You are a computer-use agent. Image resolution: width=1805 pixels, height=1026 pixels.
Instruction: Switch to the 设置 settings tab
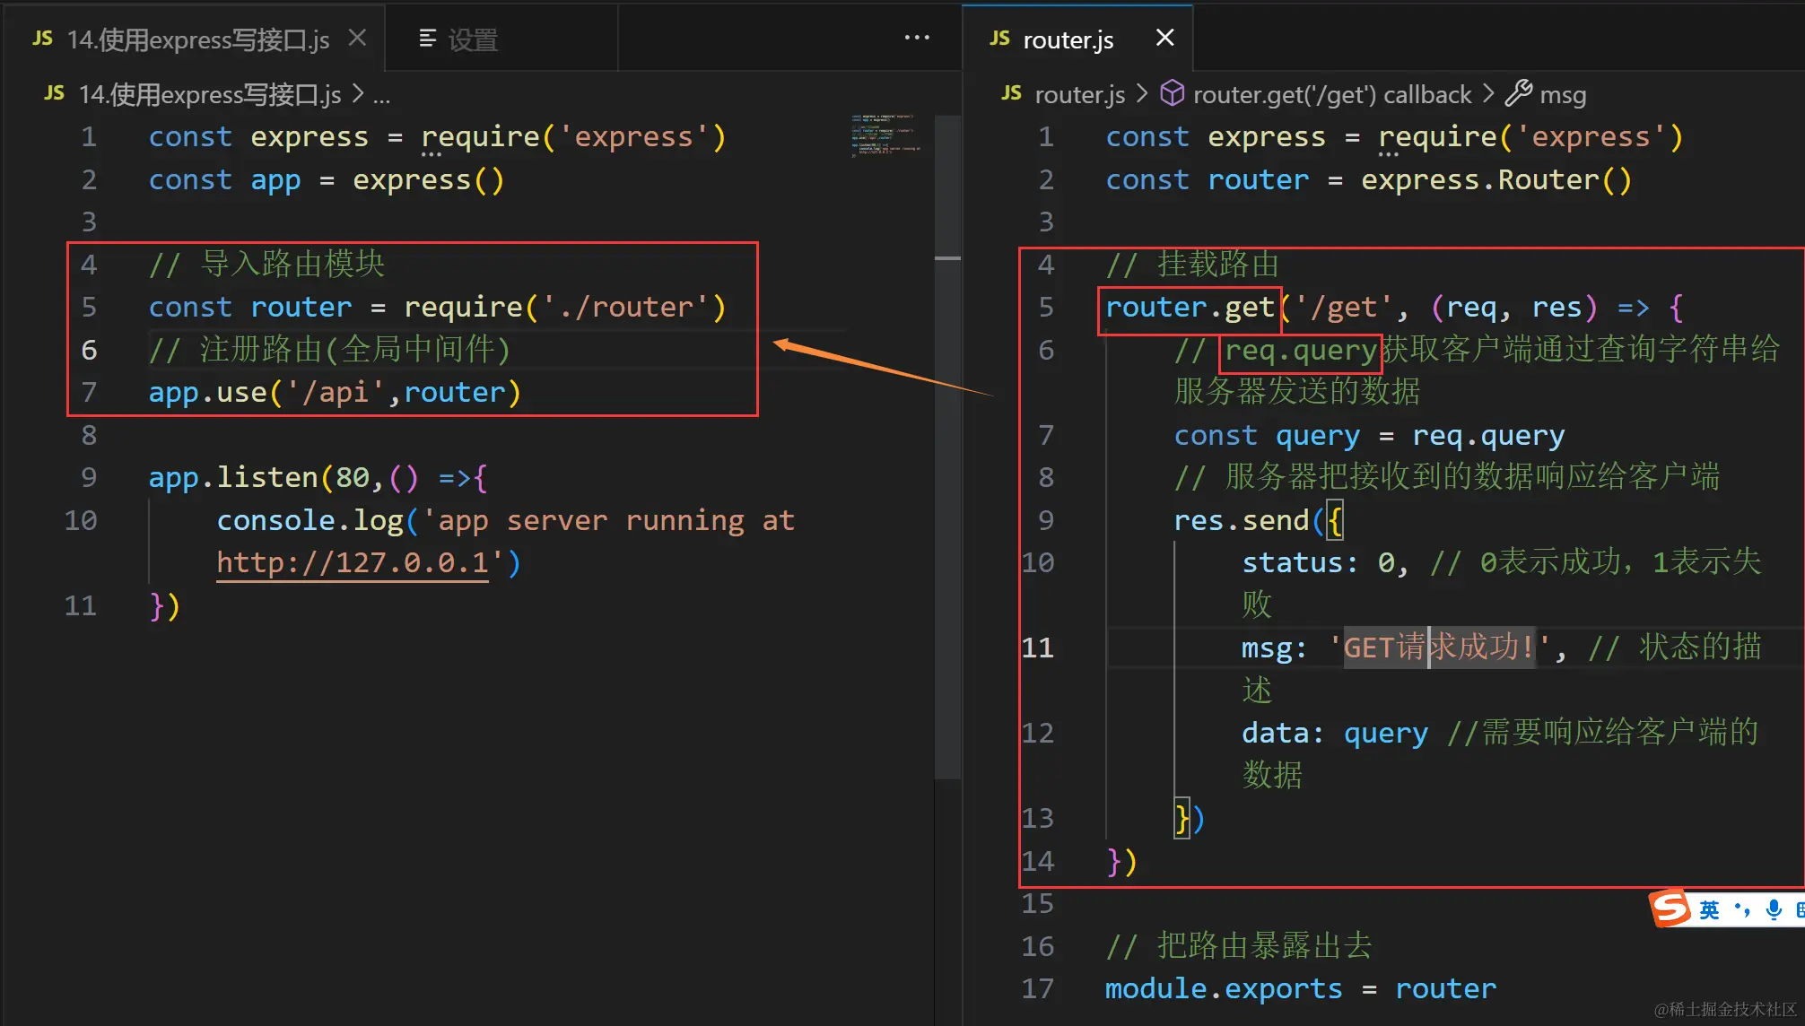pos(472,39)
